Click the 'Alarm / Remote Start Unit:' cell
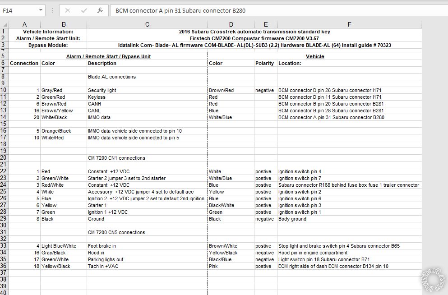448x295 pixels. 48,38
